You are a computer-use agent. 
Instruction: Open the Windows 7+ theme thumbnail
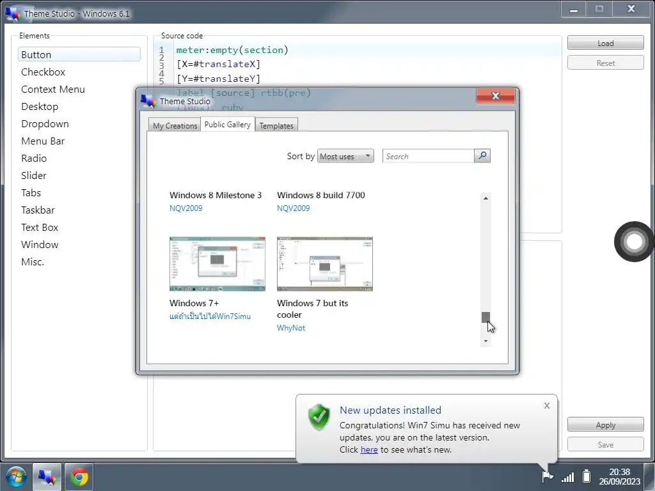click(x=217, y=264)
